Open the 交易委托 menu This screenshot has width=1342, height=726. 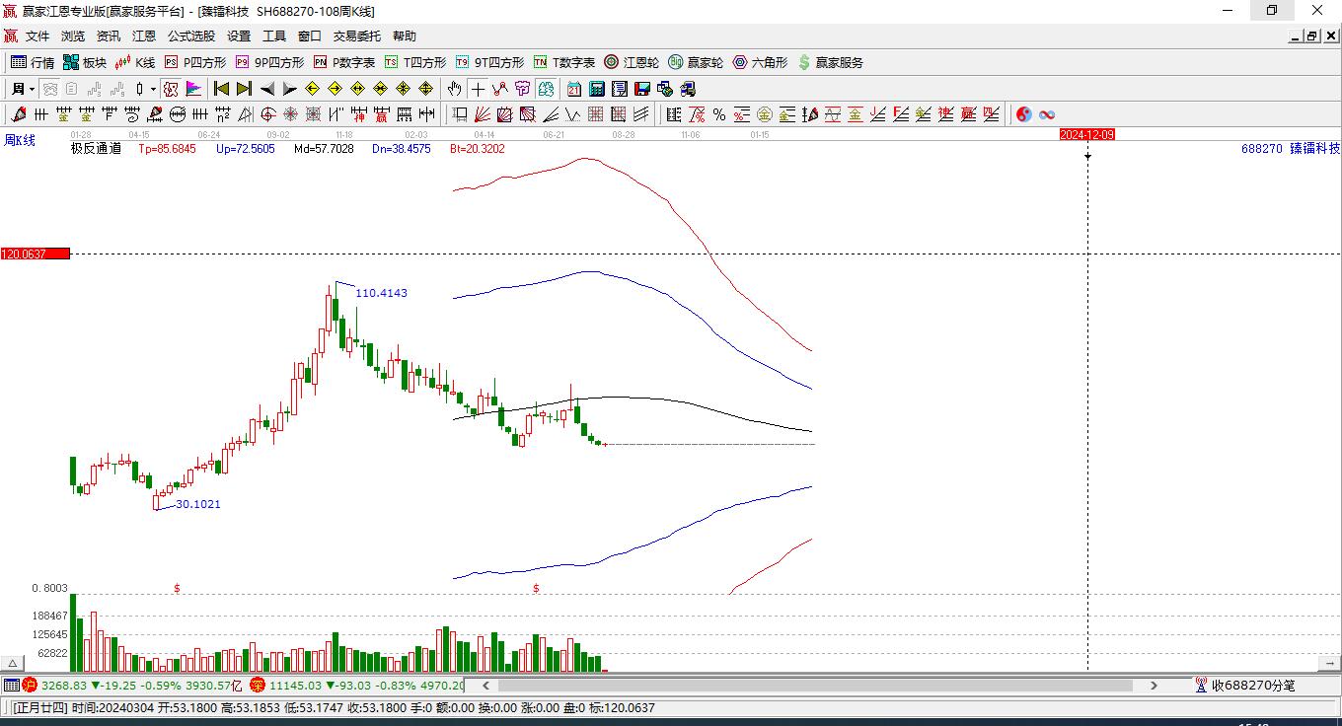click(356, 36)
